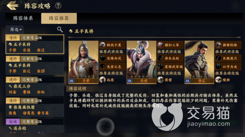
Task: Open the 于禁 general portrait
Action: (83, 62)
